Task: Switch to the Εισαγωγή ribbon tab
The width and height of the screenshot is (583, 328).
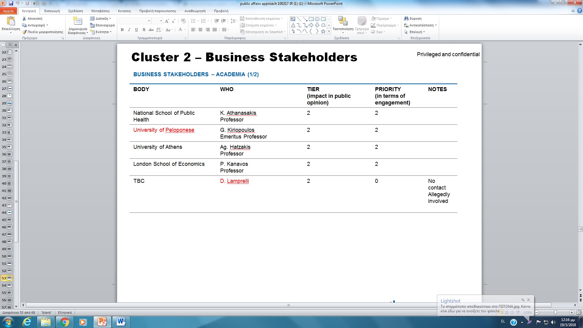Action: [x=52, y=11]
